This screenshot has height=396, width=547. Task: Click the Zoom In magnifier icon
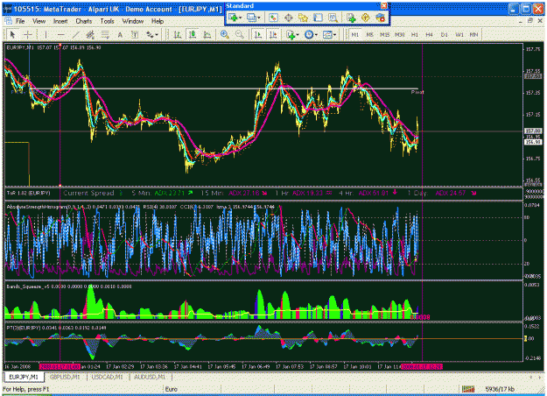(225, 34)
